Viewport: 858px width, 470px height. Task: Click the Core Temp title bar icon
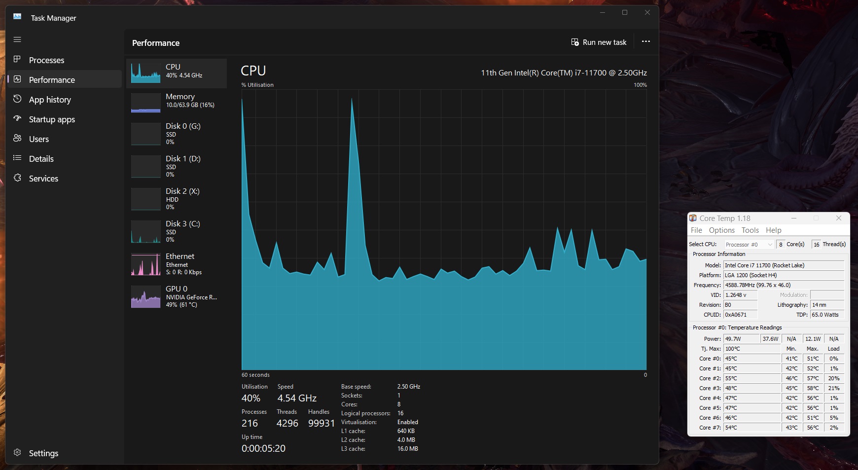[x=693, y=218]
